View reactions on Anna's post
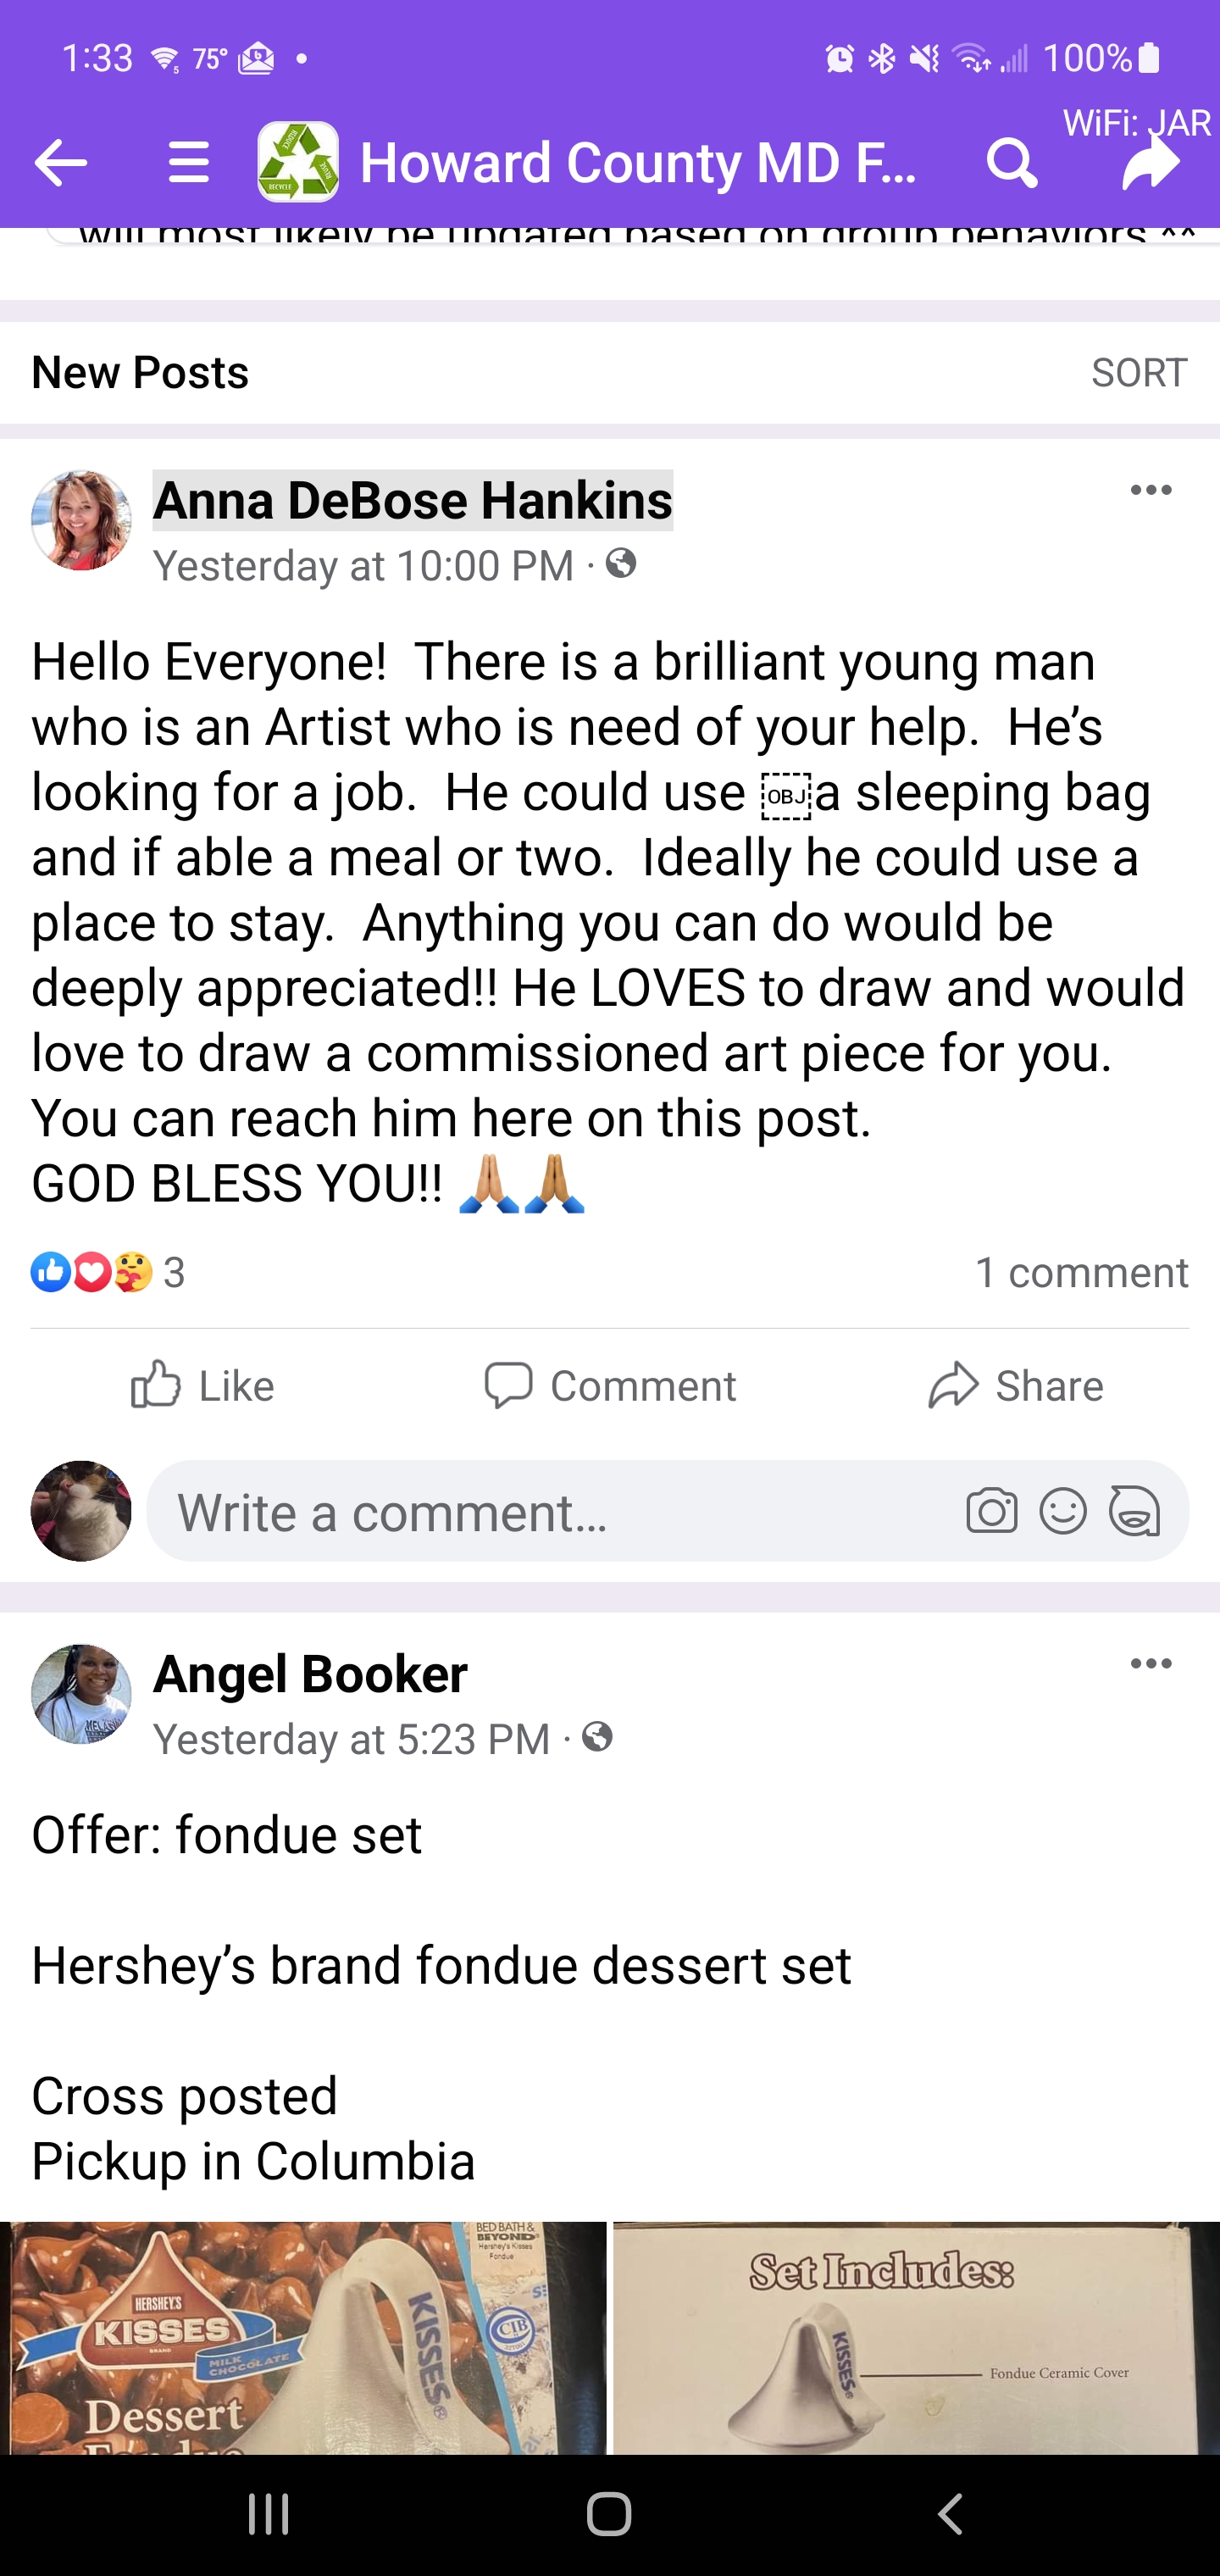The image size is (1220, 2576). tap(108, 1273)
